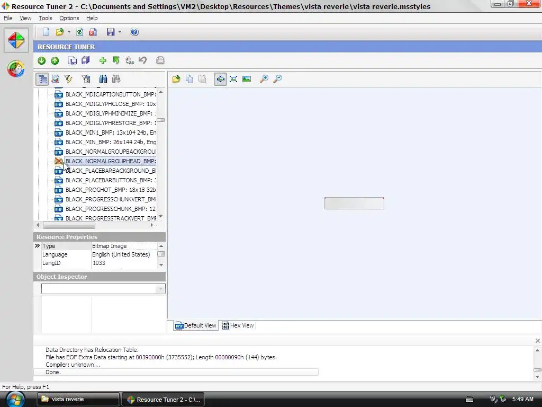Viewport: 542px width, 407px height.
Task: Open a file with the folder icon in the top toolbar
Action: click(x=60, y=32)
